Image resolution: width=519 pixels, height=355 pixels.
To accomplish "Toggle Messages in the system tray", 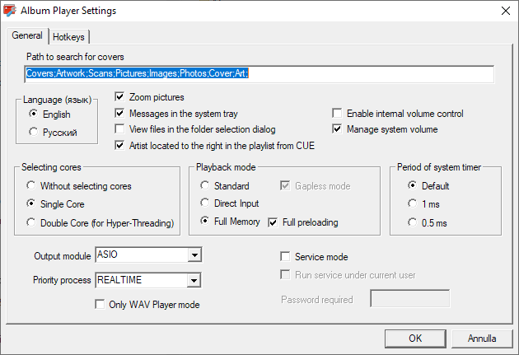I will pos(119,113).
